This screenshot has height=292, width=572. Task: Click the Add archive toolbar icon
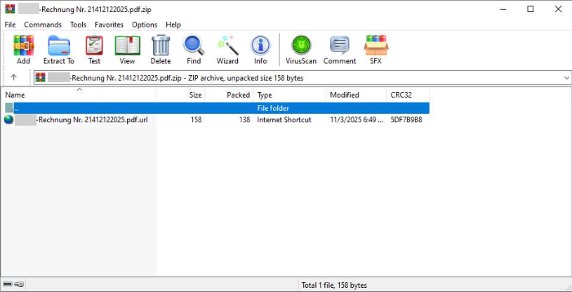coord(23,49)
